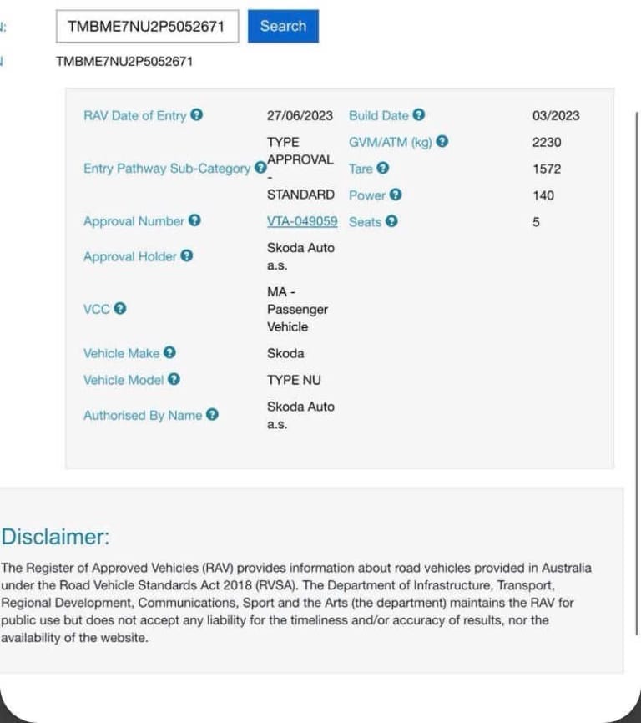Click the Seats label

click(x=366, y=222)
